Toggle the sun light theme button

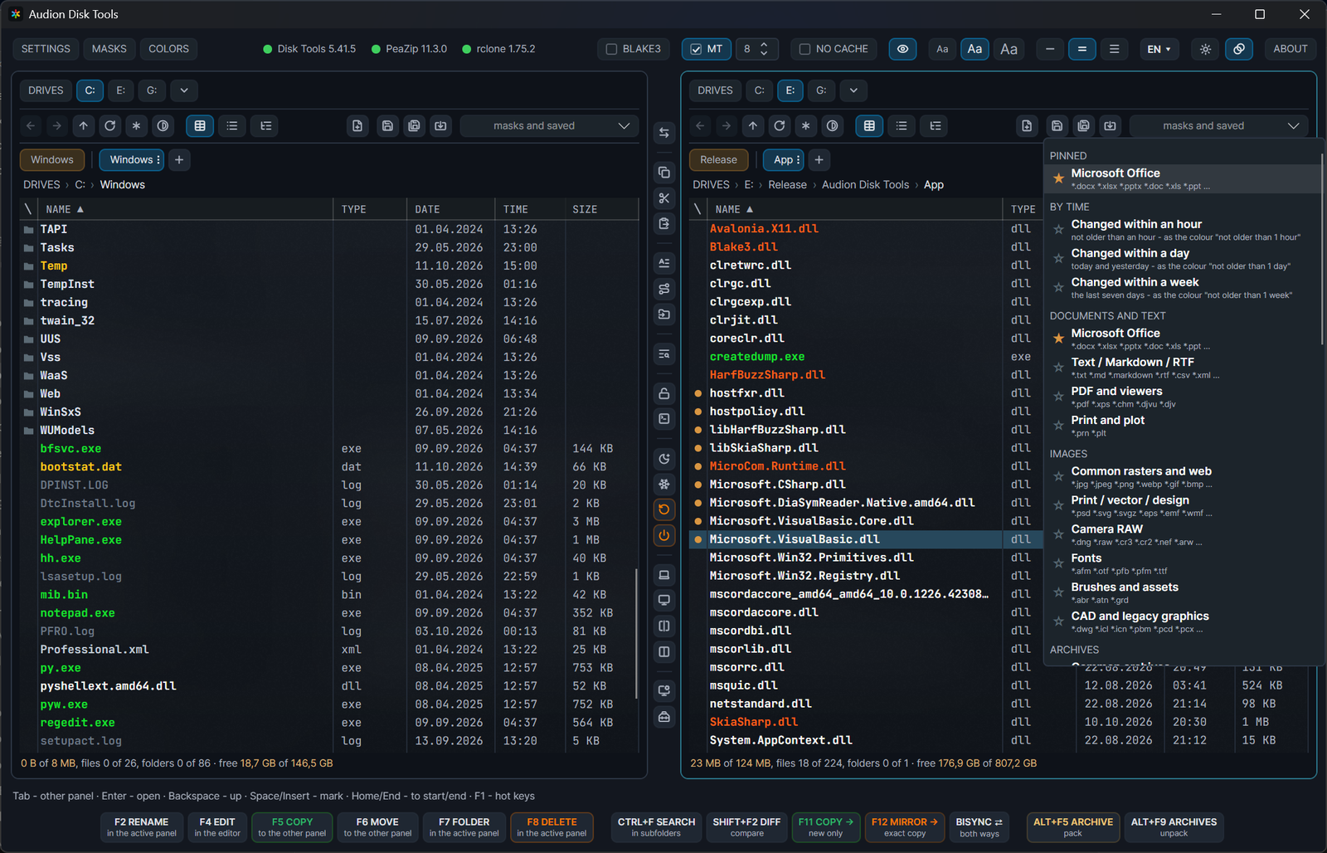1205,49
